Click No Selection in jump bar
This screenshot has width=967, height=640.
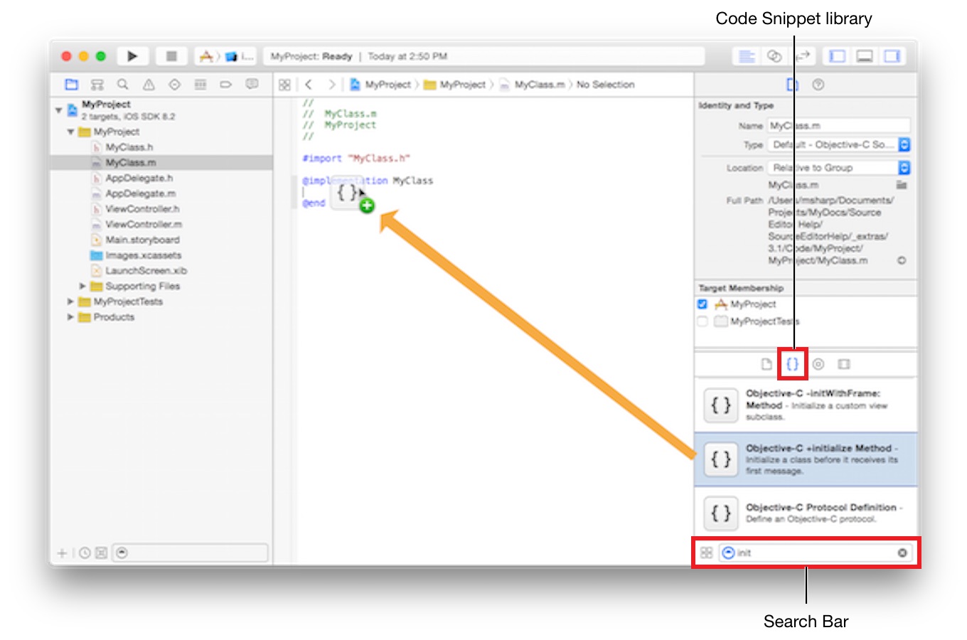point(606,85)
